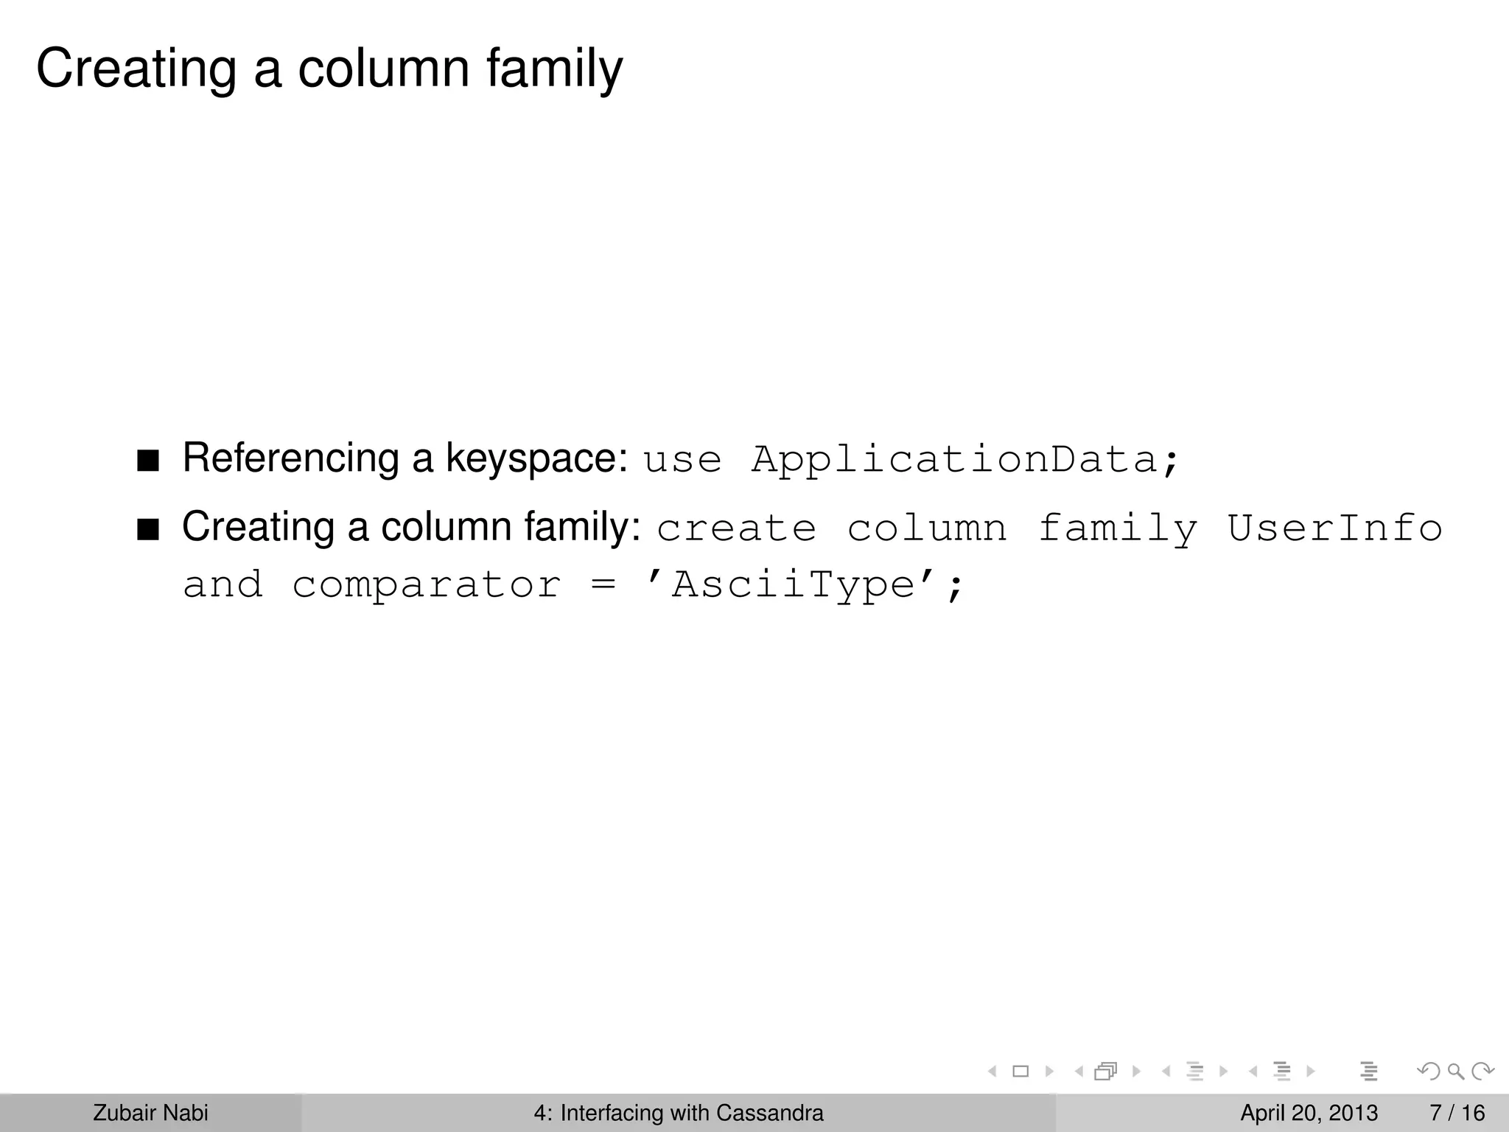Image resolution: width=1509 pixels, height=1132 pixels.
Task: Click the subsection navigation icon
Action: (x=1195, y=1072)
